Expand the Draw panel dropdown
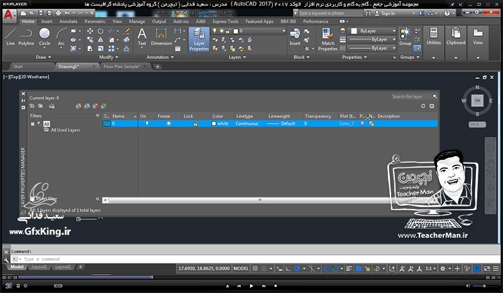Viewport: 503px width, 293px height. pos(43,57)
